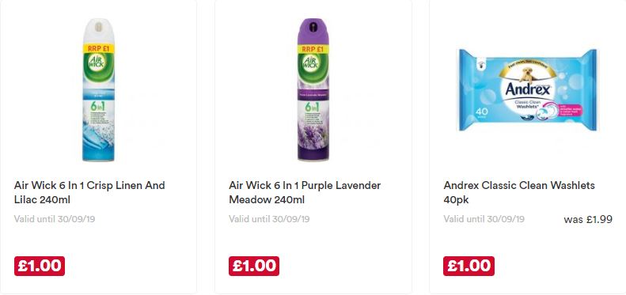Open the Air Wick Crisp Linen spray image
Viewport: 626px width, 295px height.
98,90
